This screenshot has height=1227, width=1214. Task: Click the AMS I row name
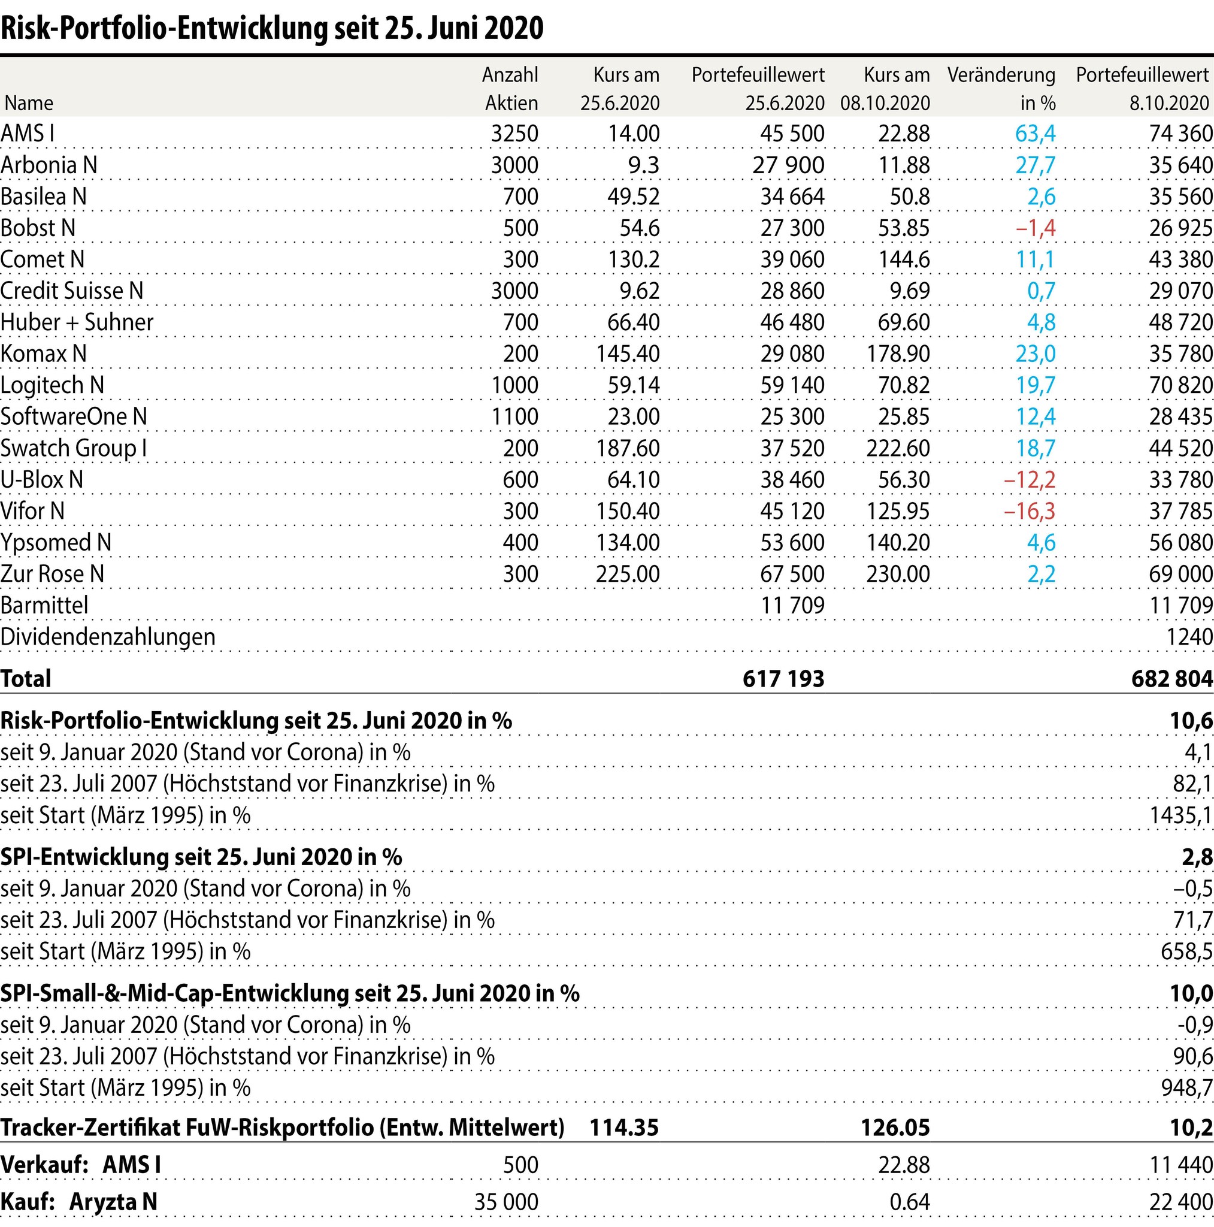(x=28, y=134)
